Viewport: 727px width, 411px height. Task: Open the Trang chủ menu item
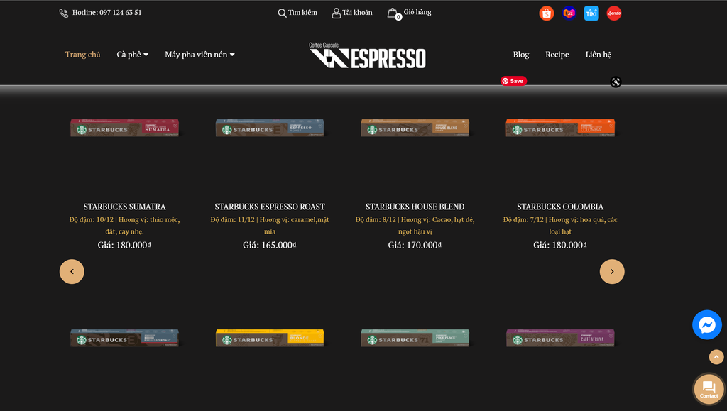tap(82, 55)
